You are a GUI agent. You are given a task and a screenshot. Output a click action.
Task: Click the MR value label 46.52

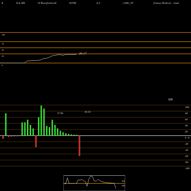pos(87,112)
